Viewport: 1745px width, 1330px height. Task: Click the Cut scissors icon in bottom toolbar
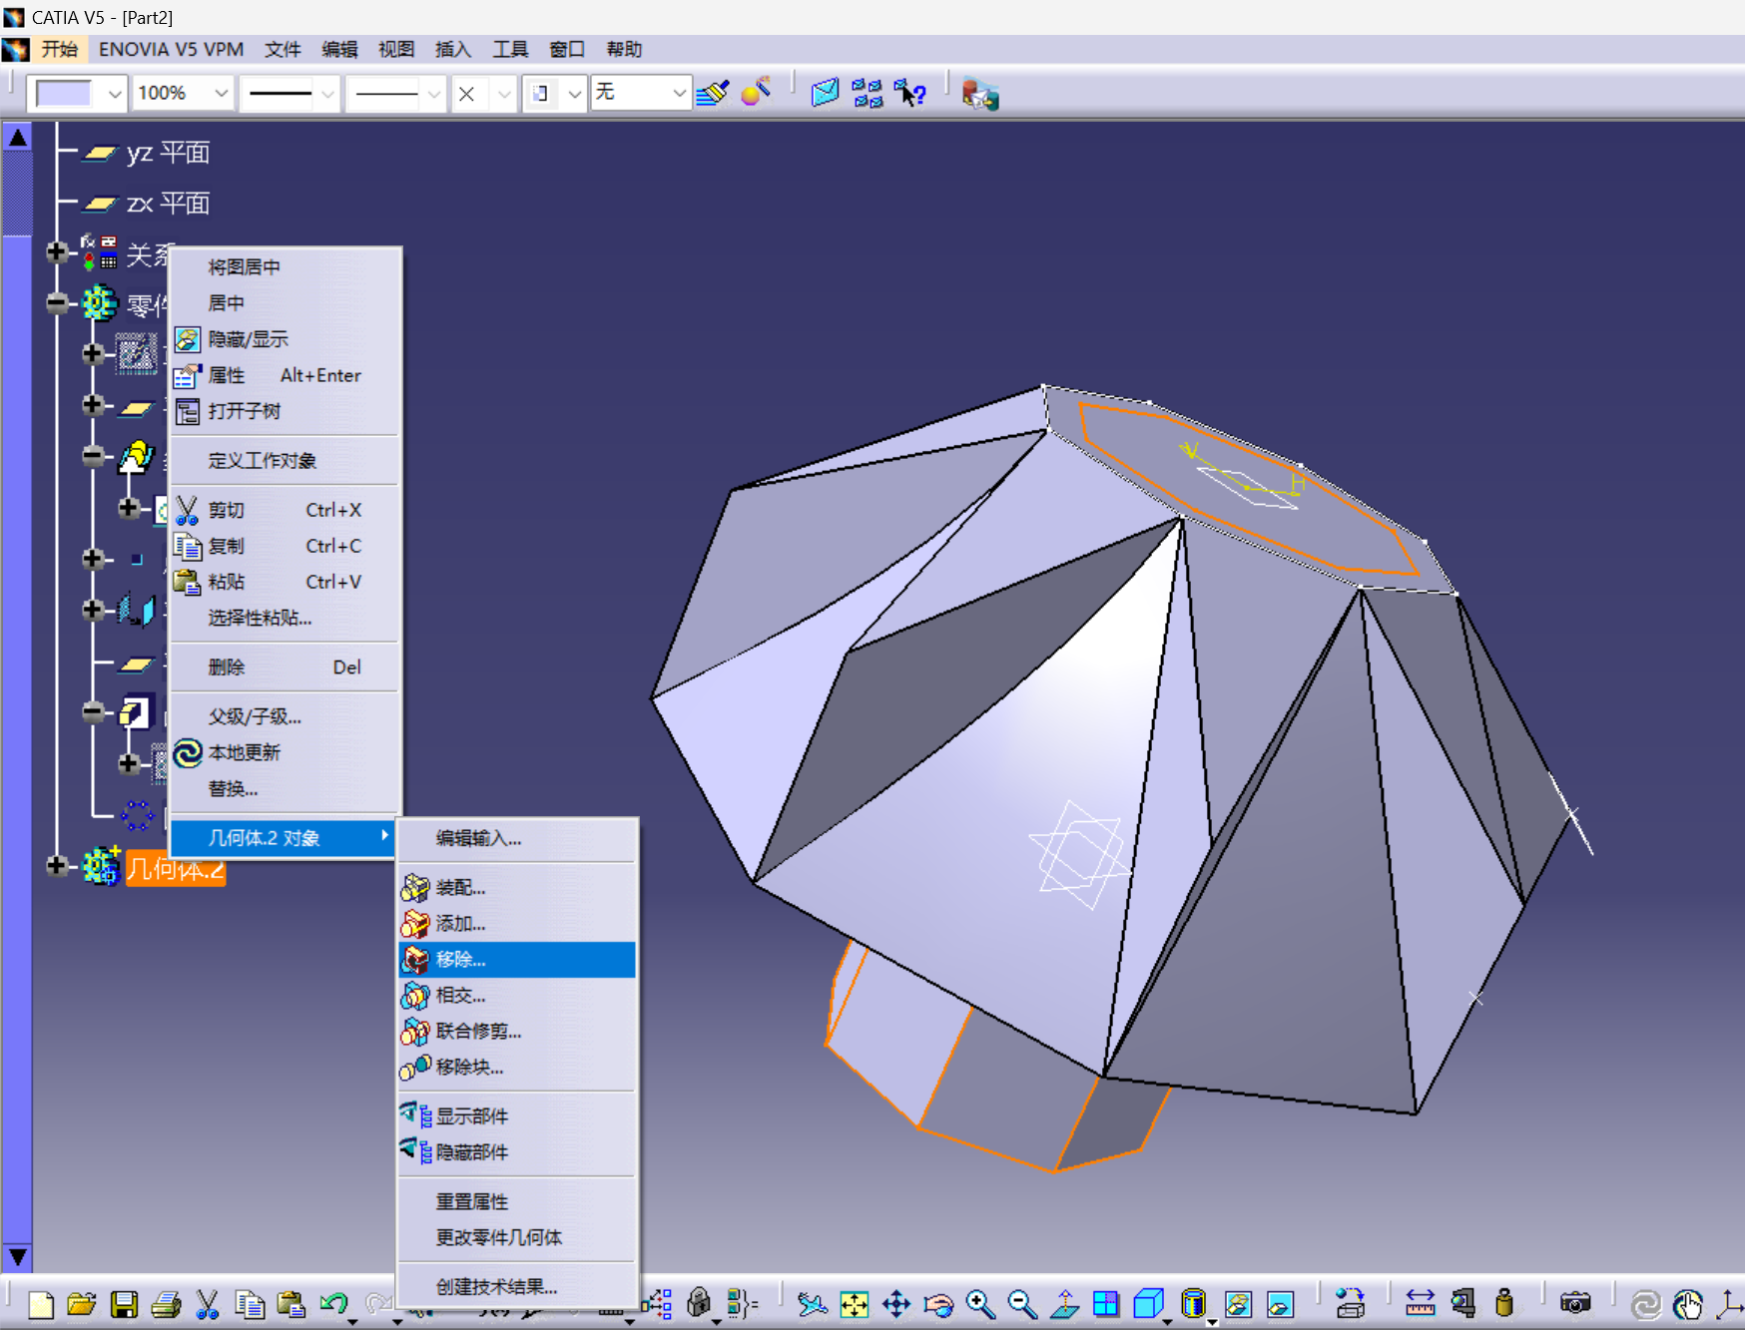tap(208, 1304)
